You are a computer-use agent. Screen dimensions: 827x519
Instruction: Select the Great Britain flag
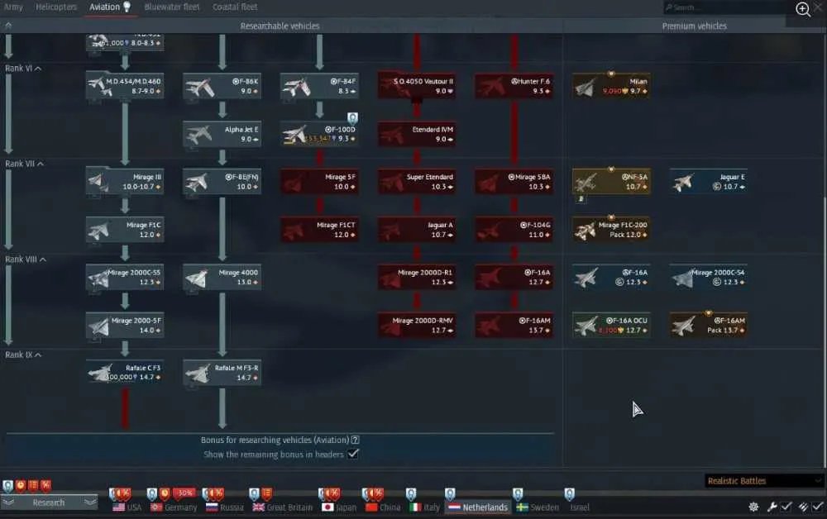pyautogui.click(x=258, y=507)
